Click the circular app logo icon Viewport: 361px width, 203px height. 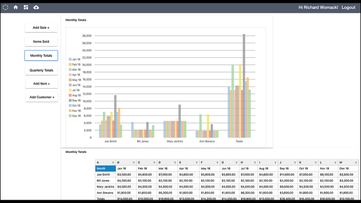coord(6,7)
